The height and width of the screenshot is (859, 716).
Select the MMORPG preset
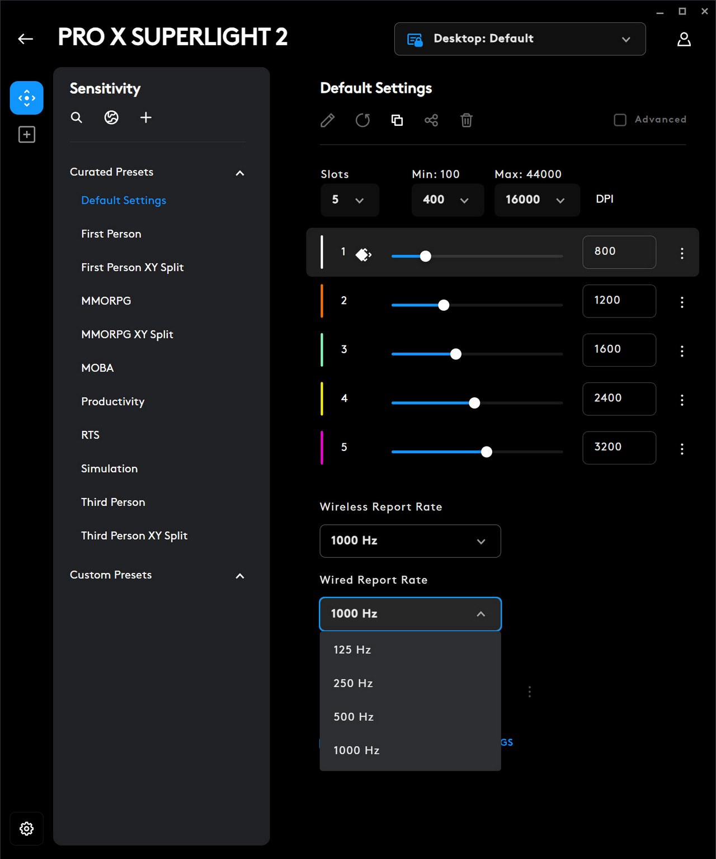[x=106, y=301]
